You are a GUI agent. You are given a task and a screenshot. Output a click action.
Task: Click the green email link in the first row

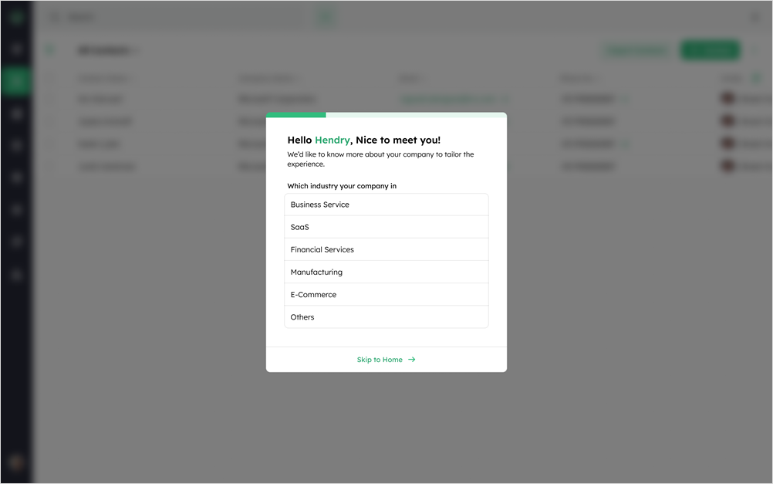[447, 99]
